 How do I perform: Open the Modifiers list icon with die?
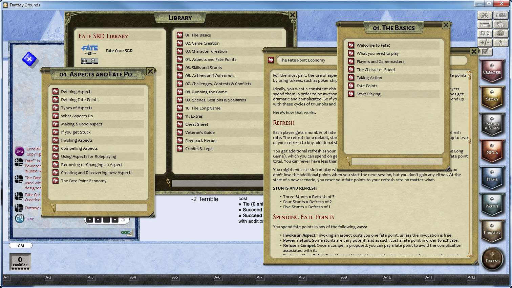click(x=485, y=24)
